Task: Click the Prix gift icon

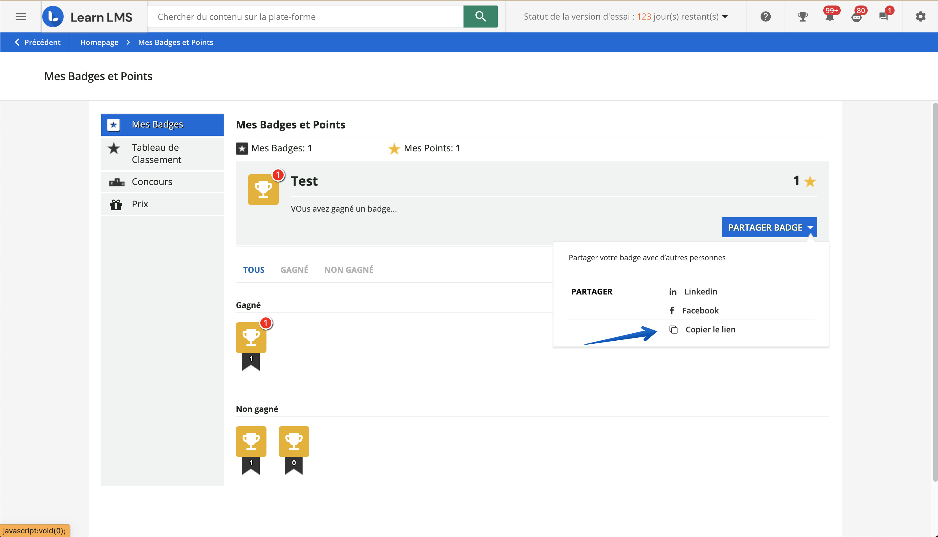Action: [116, 204]
